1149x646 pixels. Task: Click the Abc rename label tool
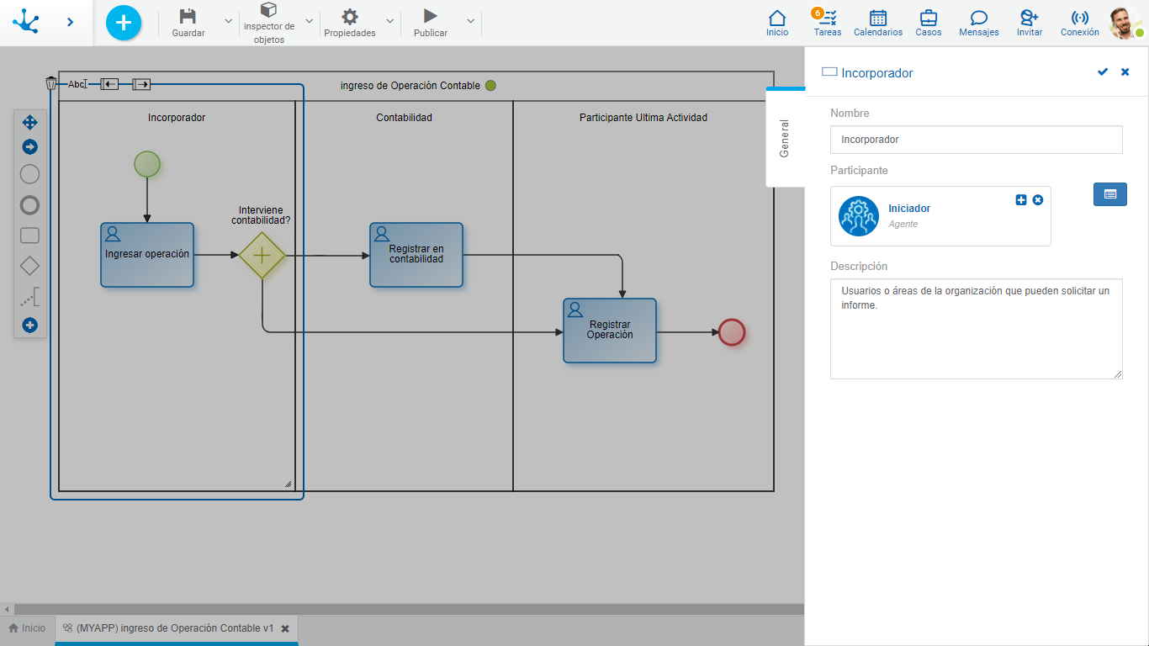coord(77,84)
